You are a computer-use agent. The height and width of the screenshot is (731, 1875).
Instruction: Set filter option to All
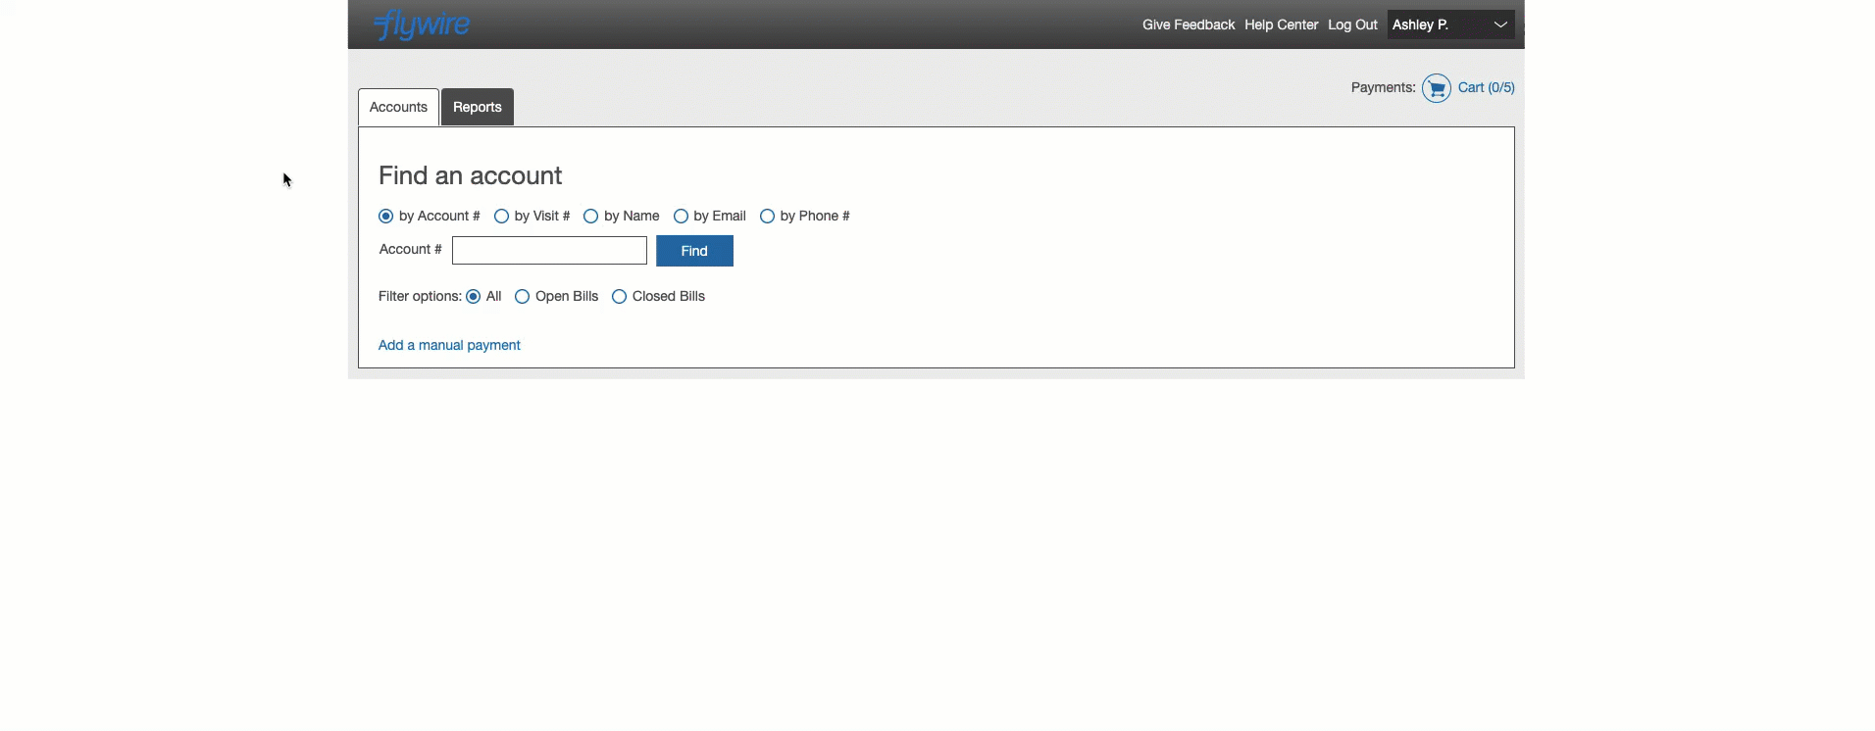tap(474, 297)
